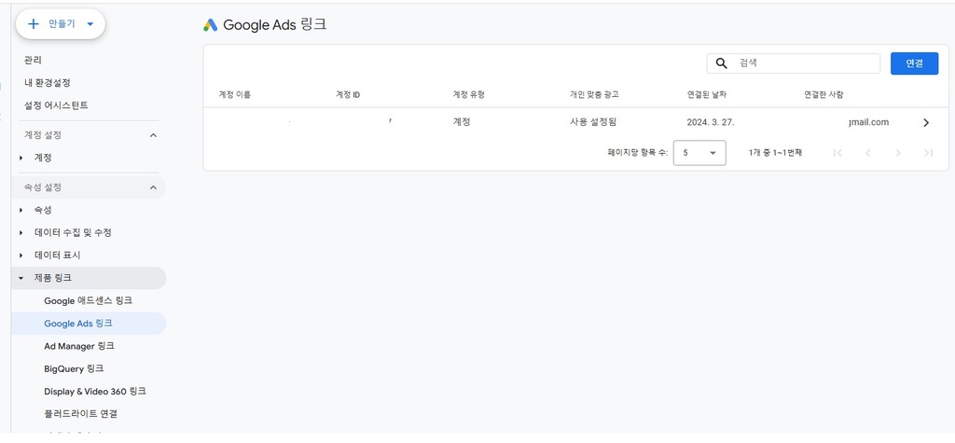Open 플러드라이트 연결
The width and height of the screenshot is (955, 443).
(80, 414)
